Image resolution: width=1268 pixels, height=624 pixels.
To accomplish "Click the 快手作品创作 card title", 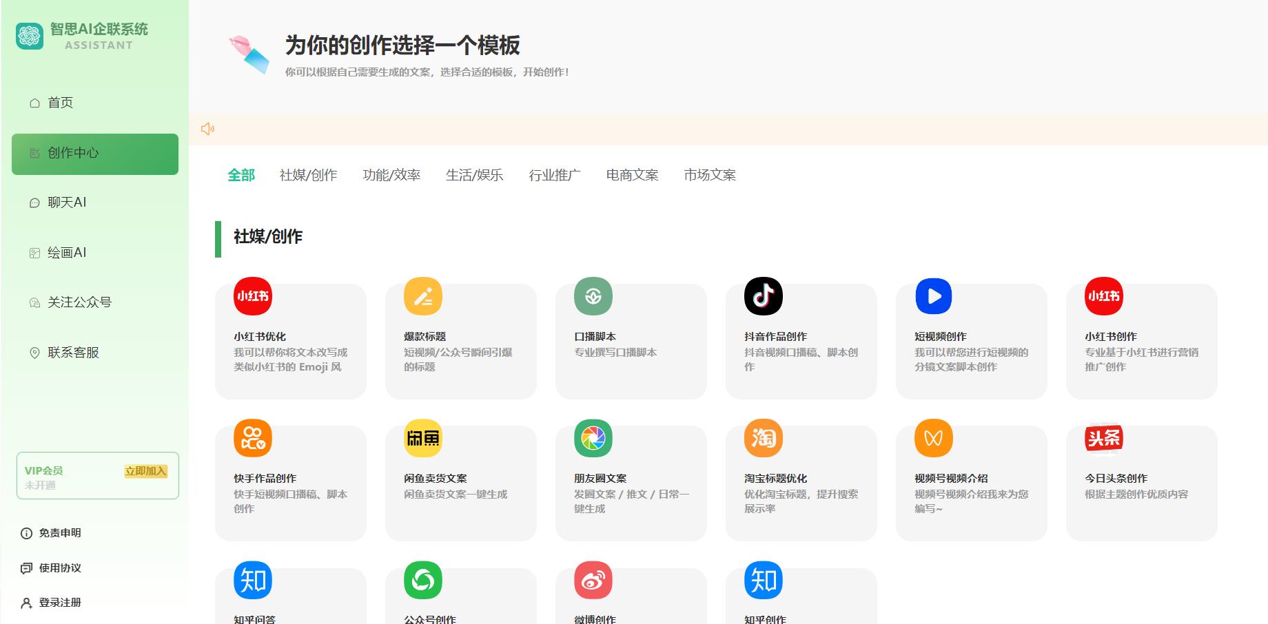I will tap(265, 479).
